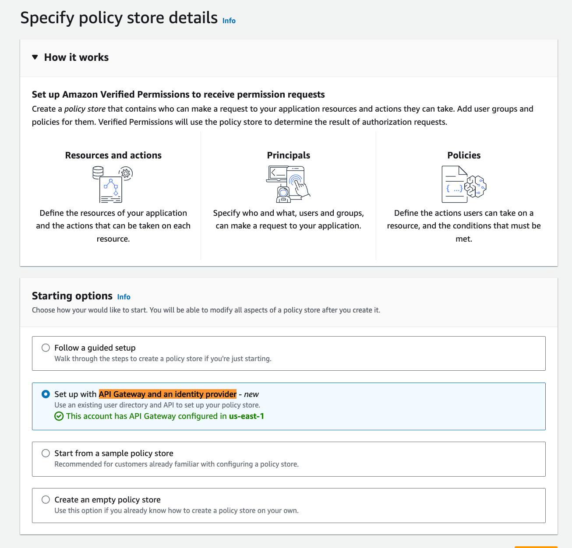572x548 pixels.
Task: Click the Principals heading
Action: (289, 155)
